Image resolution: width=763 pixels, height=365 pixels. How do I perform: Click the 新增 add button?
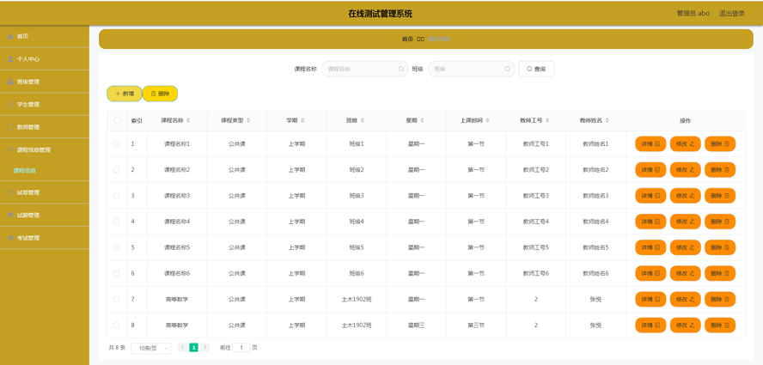125,94
